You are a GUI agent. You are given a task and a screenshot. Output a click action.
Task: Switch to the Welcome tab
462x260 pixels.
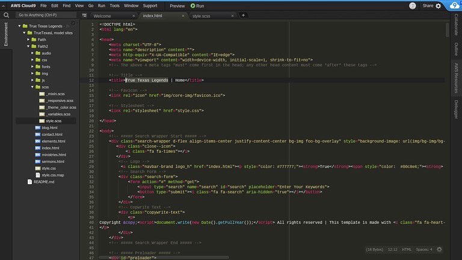102,16
